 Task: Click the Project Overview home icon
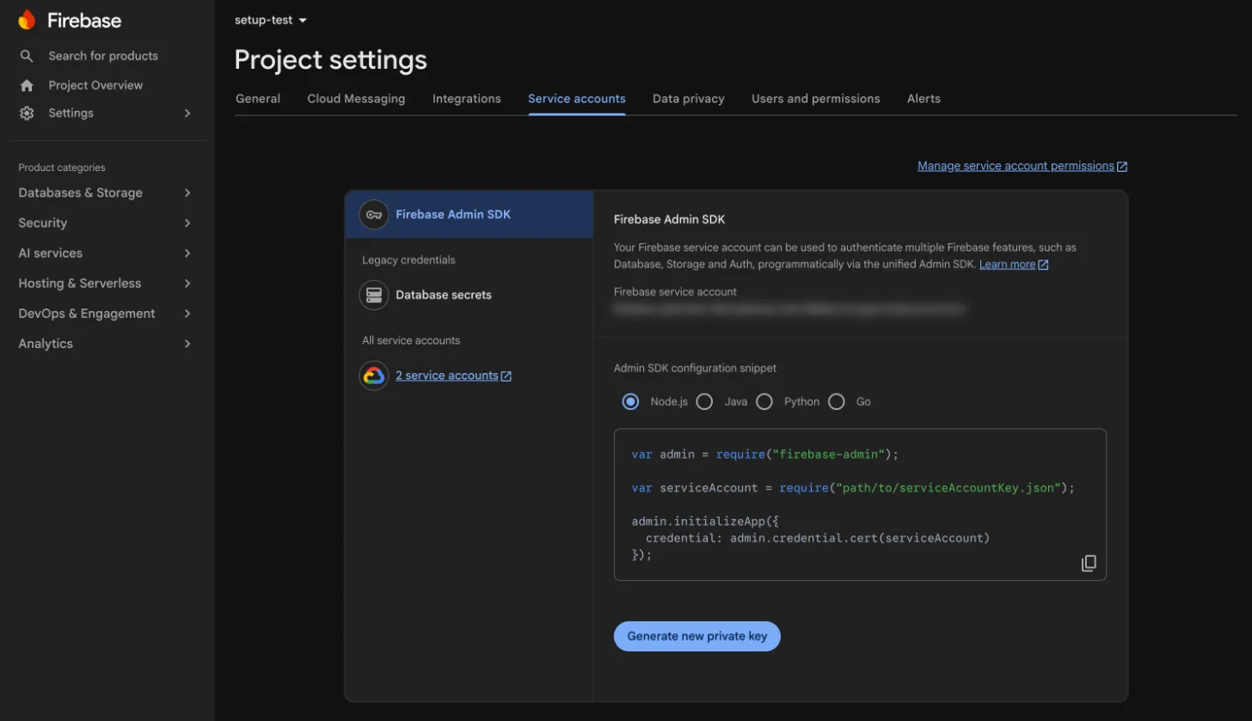coord(27,85)
